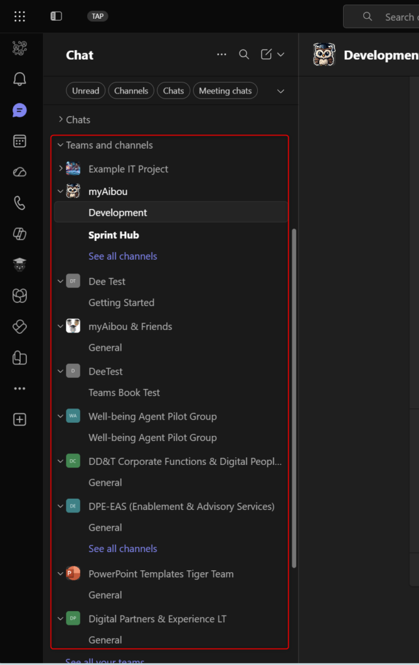419x665 pixels.
Task: Open the new chat options dropdown arrow
Action: 281,55
